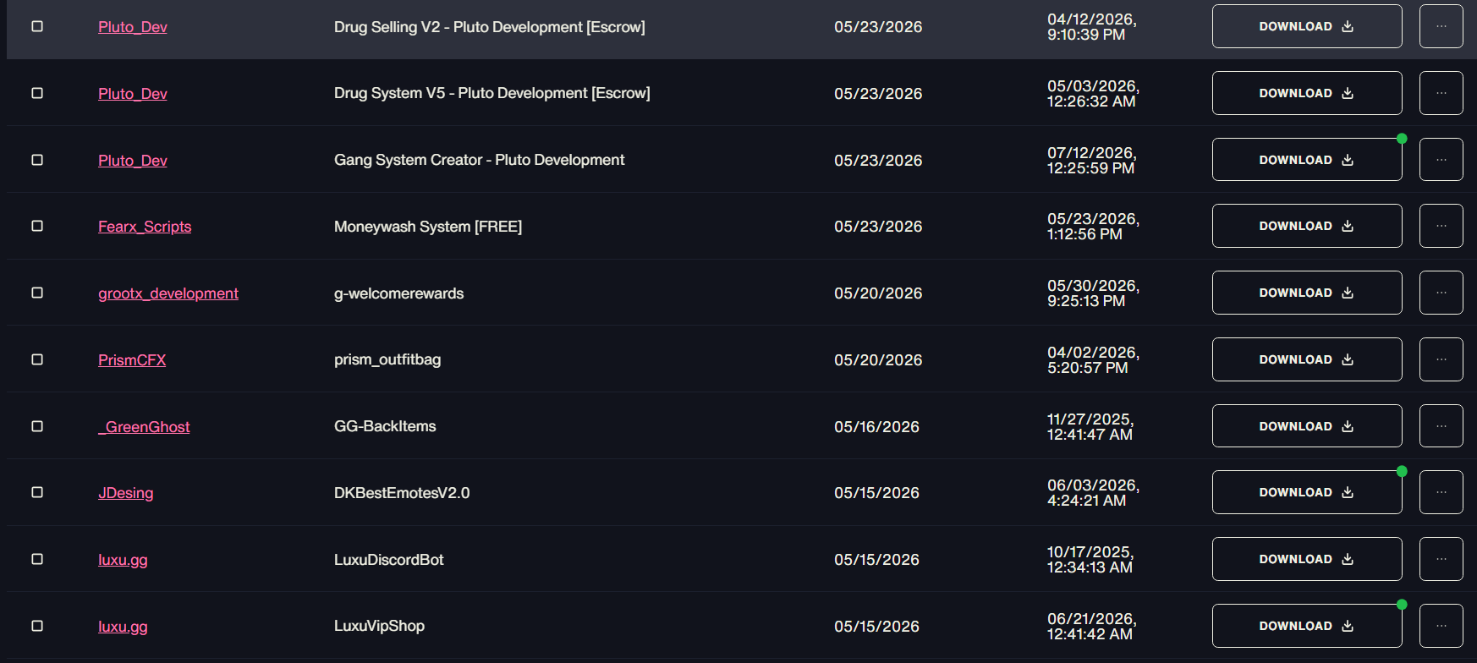Viewport: 1477px width, 663px height.
Task: Visit the grootx_development creator link
Action: [168, 293]
